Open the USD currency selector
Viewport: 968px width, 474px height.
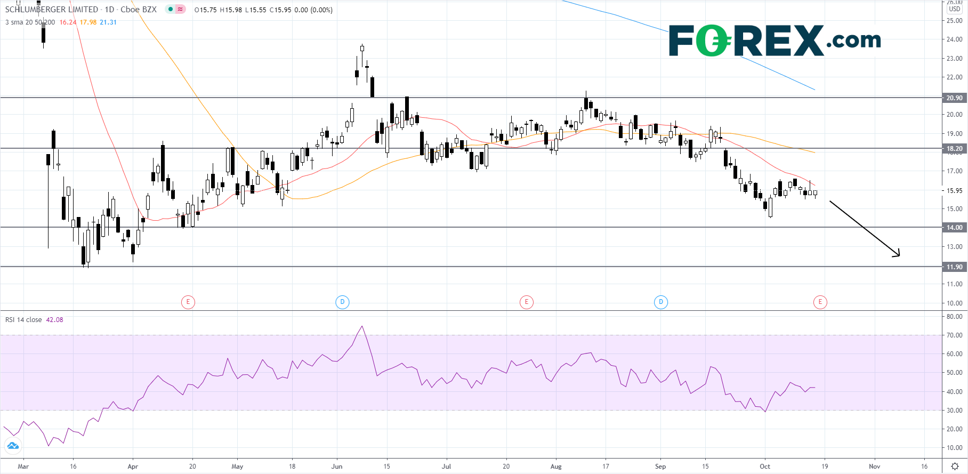(x=954, y=9)
